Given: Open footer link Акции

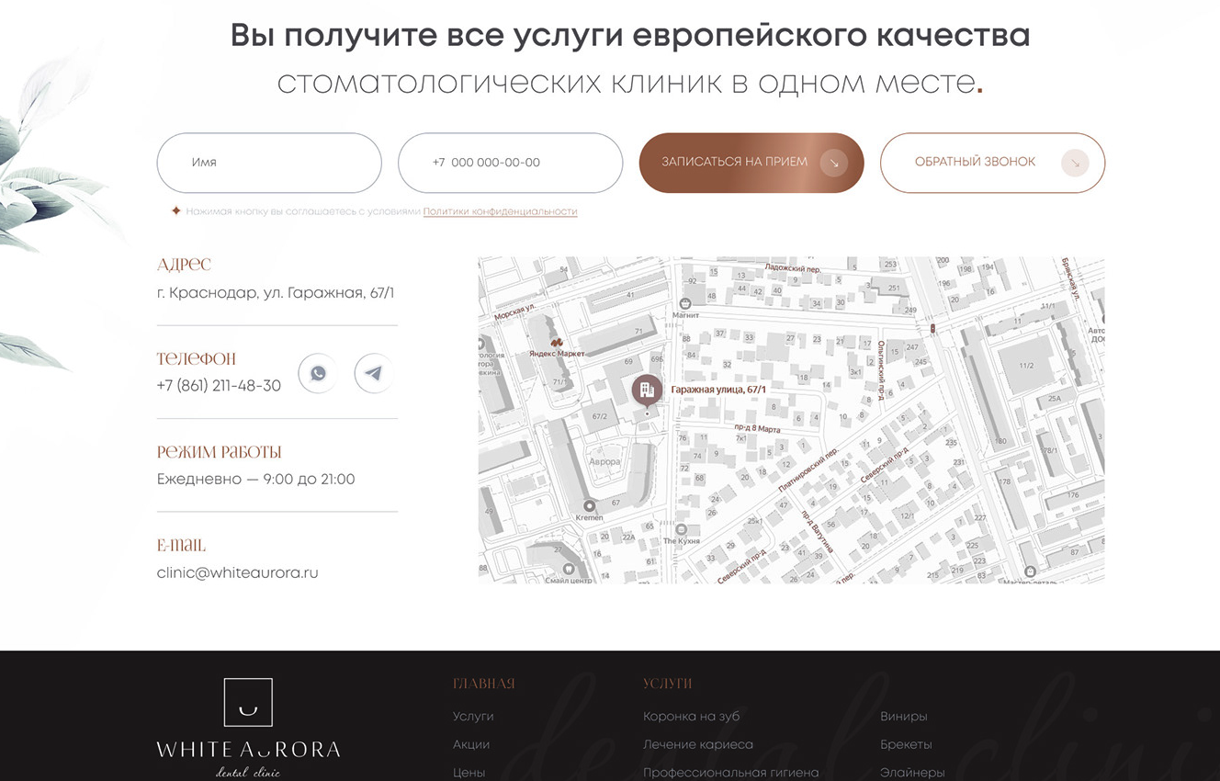Looking at the screenshot, I should click(471, 744).
